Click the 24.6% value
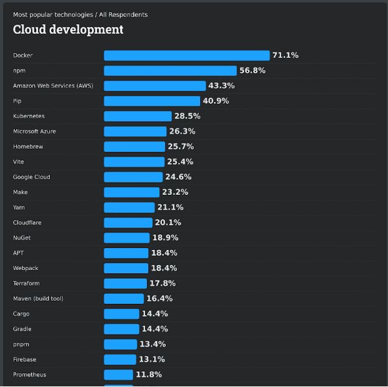Screen dimensions: 388x387 tap(178, 177)
